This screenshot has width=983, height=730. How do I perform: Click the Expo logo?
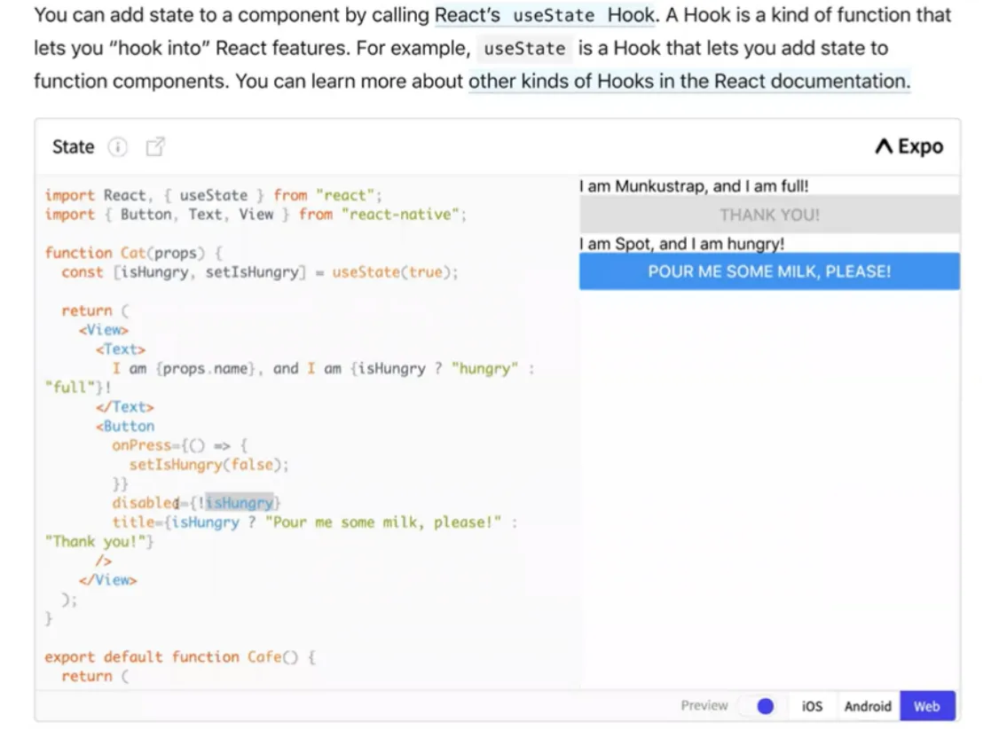(909, 146)
